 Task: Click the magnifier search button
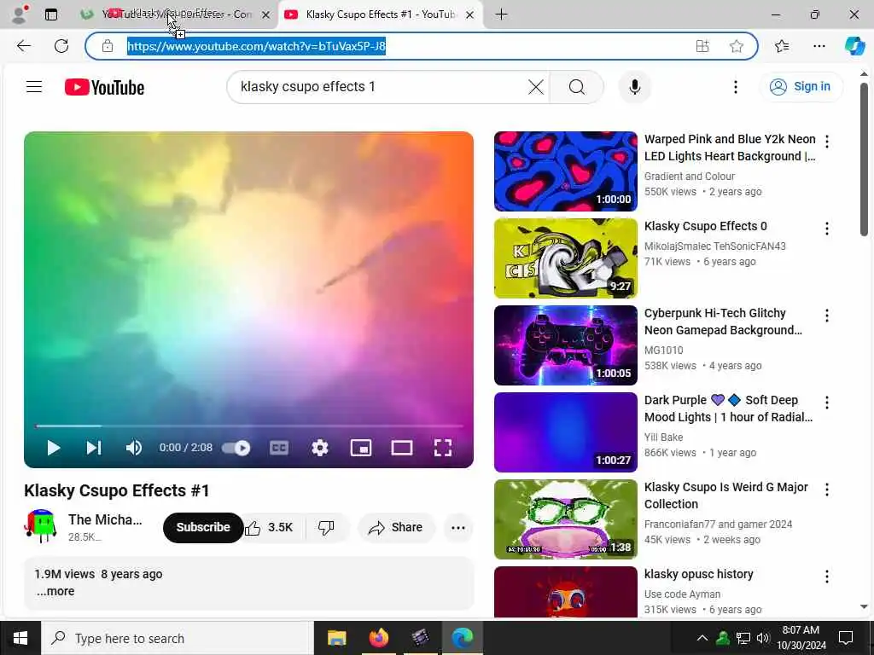click(577, 87)
